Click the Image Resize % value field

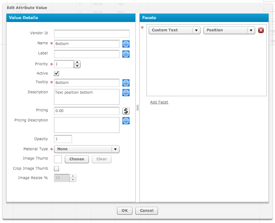coord(62,178)
